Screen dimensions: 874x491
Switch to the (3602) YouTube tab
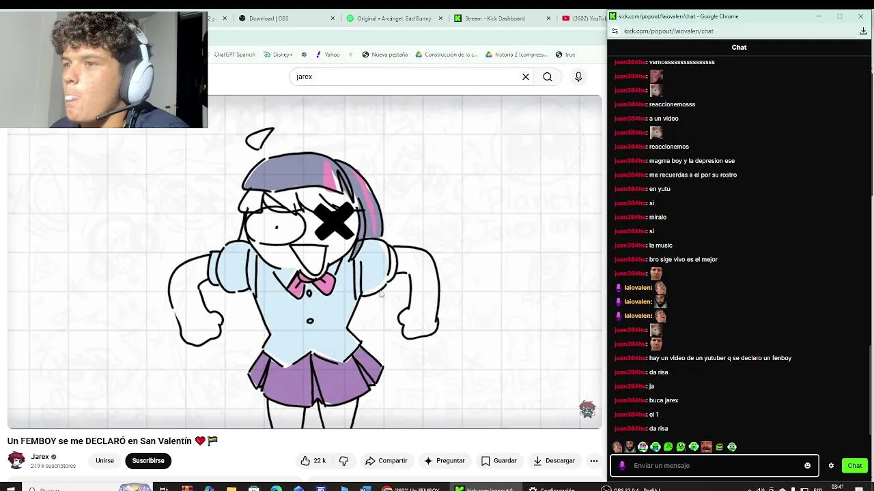coord(582,18)
